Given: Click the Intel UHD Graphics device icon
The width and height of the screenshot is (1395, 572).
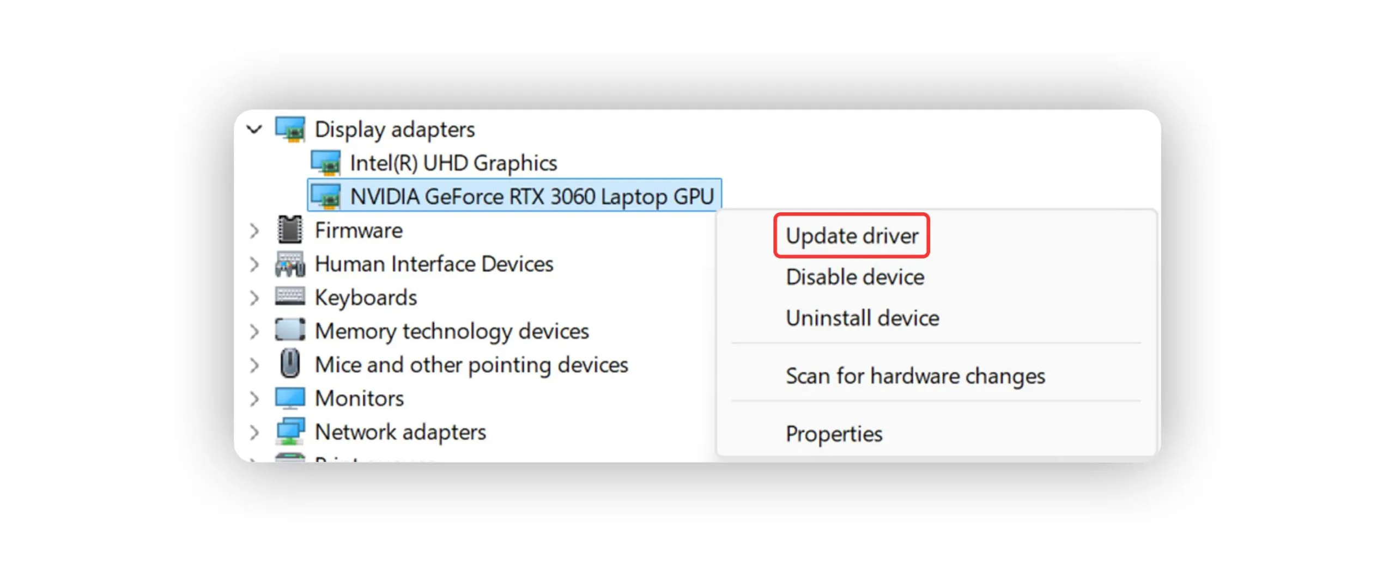Looking at the screenshot, I should (325, 163).
